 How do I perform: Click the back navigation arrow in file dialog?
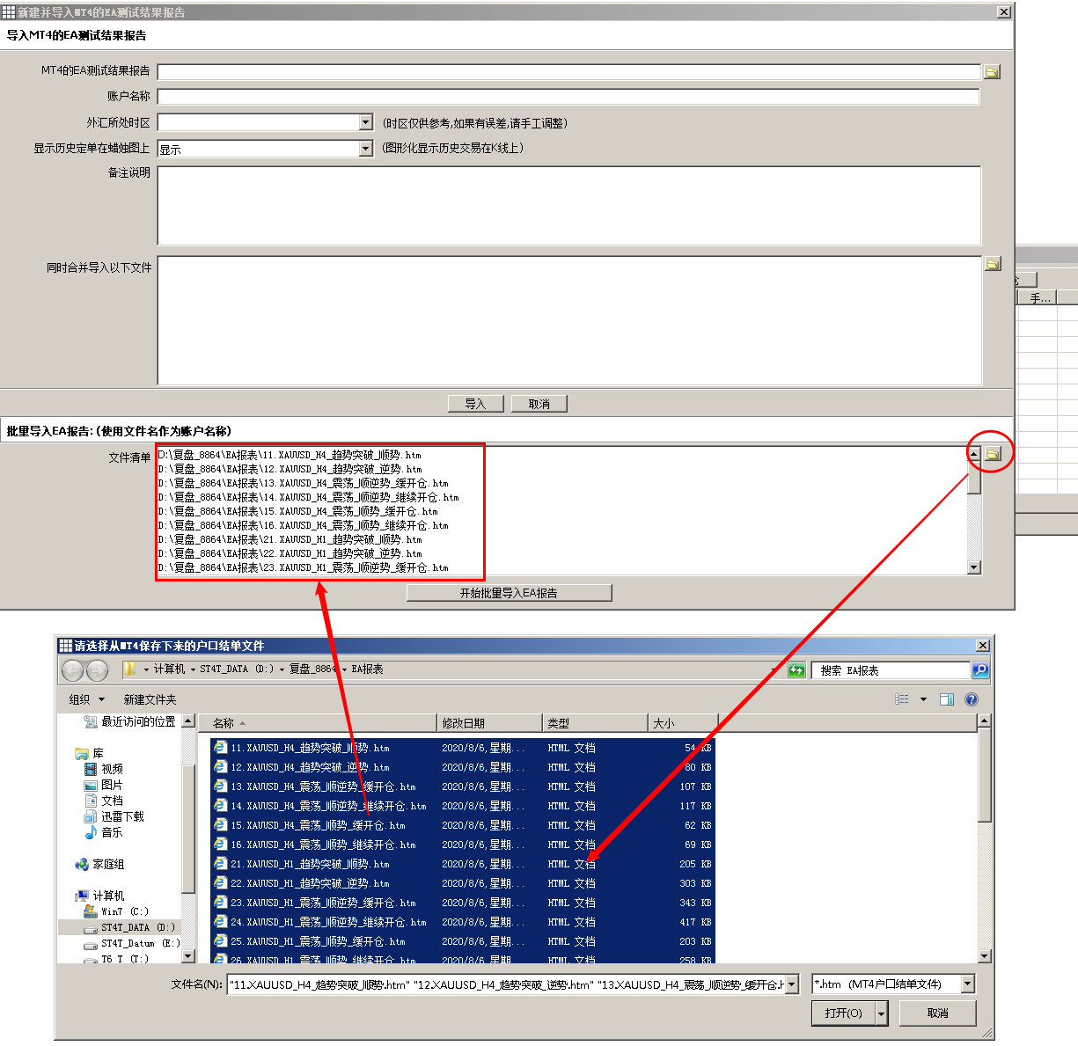coord(73,670)
